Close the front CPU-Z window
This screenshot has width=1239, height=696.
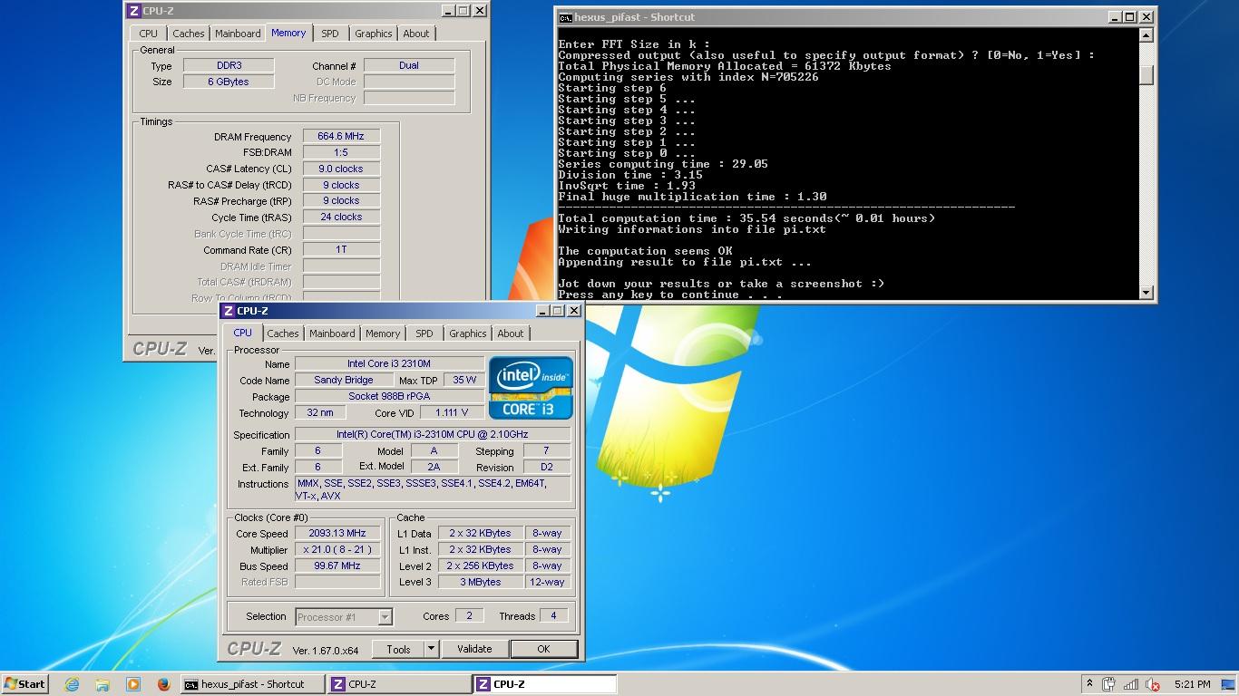click(573, 311)
